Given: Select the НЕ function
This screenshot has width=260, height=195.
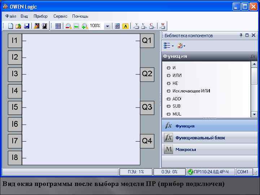Looking at the screenshot, I should click(172, 83).
